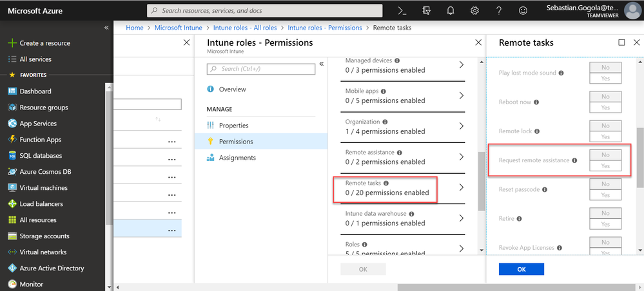The image size is (644, 291).
Task: Open All services in sidebar
Action: click(35, 59)
